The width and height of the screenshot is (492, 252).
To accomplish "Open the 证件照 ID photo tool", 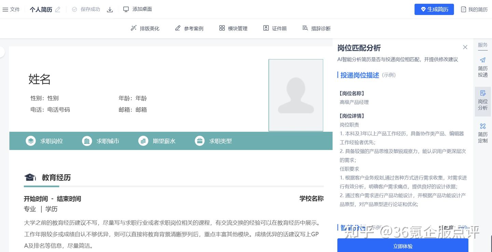I will click(x=274, y=28).
